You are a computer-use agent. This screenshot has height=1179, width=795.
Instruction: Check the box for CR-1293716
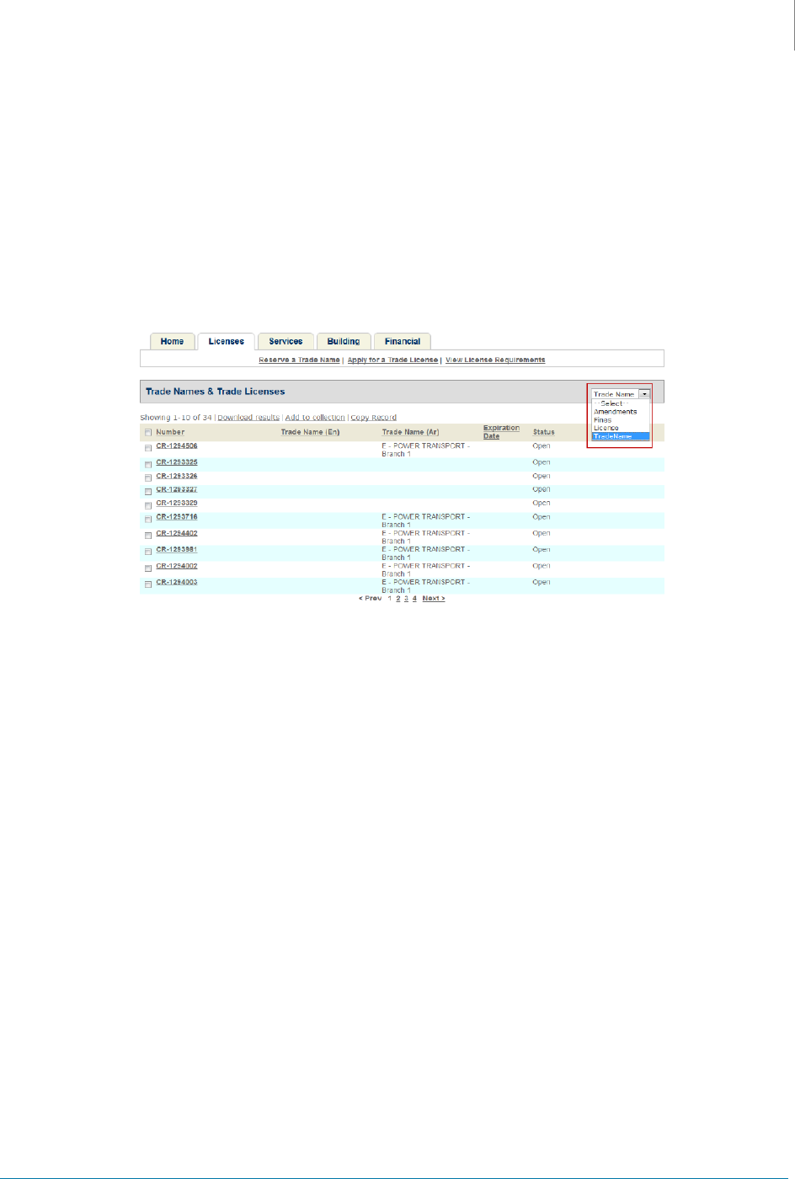[x=148, y=520]
